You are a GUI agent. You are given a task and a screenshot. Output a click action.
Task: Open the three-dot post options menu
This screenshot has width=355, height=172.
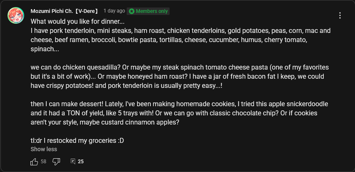click(x=340, y=16)
